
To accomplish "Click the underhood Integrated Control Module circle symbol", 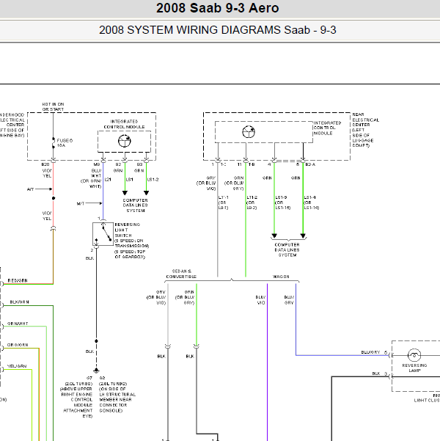I will point(124,141).
